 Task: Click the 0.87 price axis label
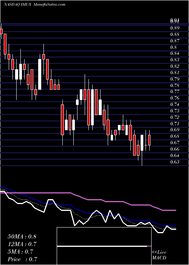(174, 41)
